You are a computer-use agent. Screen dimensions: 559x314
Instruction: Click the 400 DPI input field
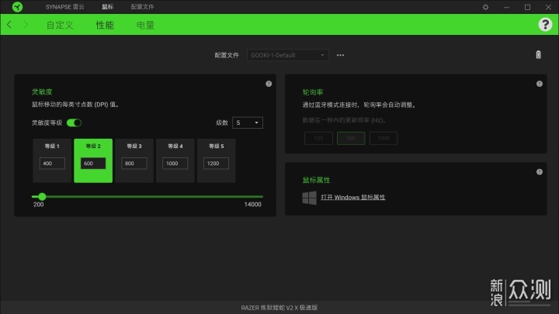[52, 164]
